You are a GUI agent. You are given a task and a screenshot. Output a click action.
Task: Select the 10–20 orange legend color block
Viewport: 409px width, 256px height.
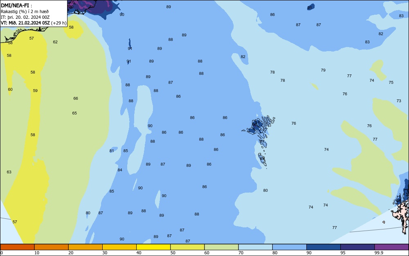pos(52,247)
